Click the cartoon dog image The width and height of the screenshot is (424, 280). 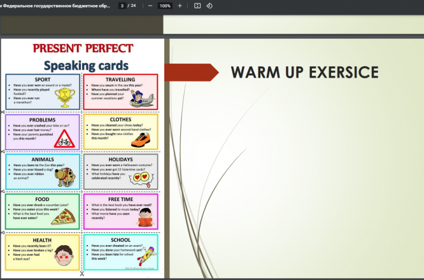click(65, 177)
